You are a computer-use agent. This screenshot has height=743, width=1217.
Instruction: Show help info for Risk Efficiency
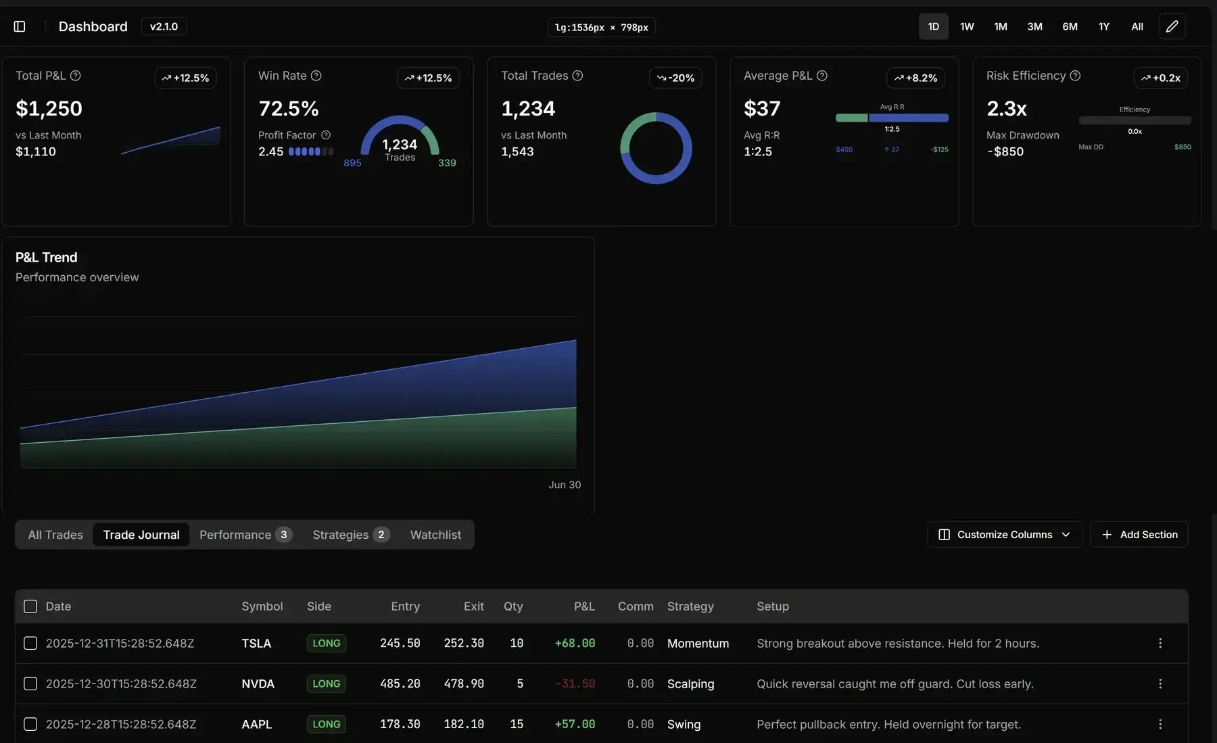(x=1075, y=76)
